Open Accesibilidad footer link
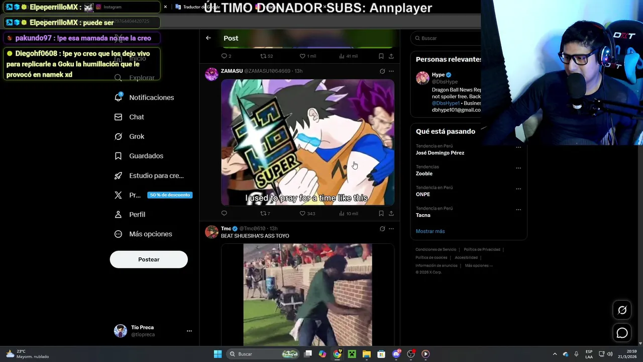643x362 pixels. pyautogui.click(x=466, y=257)
